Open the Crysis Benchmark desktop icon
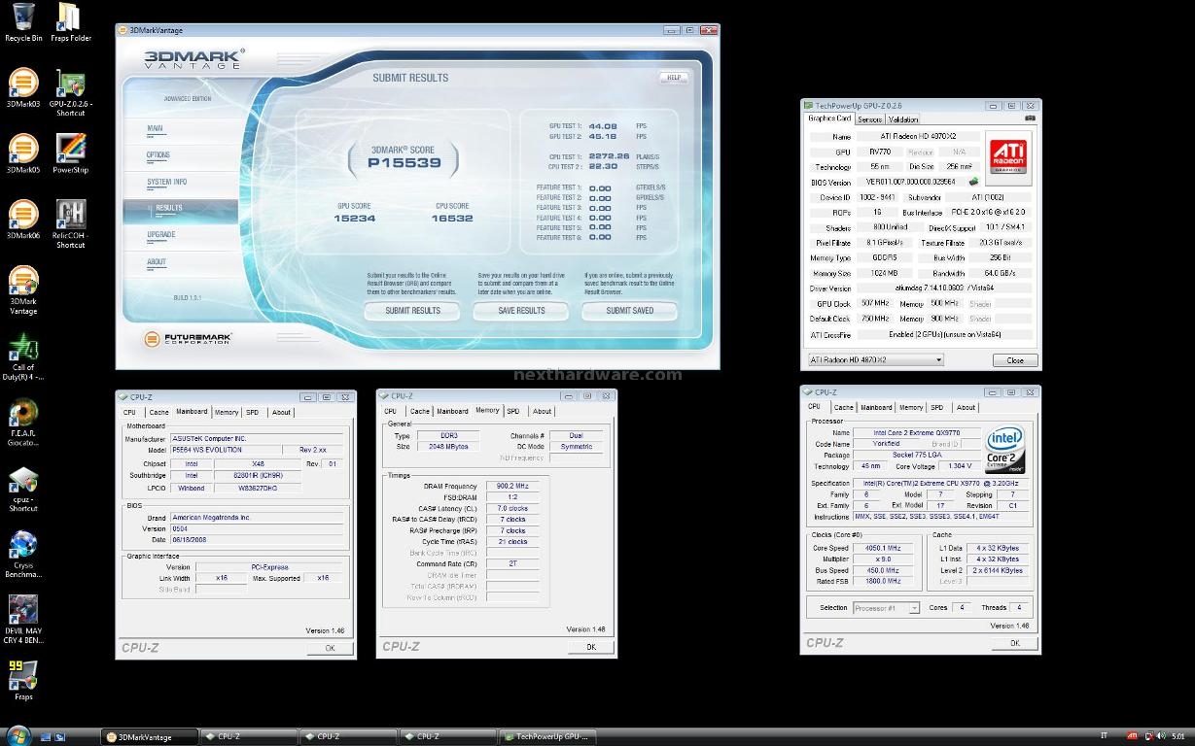Image resolution: width=1195 pixels, height=746 pixels. 23,555
